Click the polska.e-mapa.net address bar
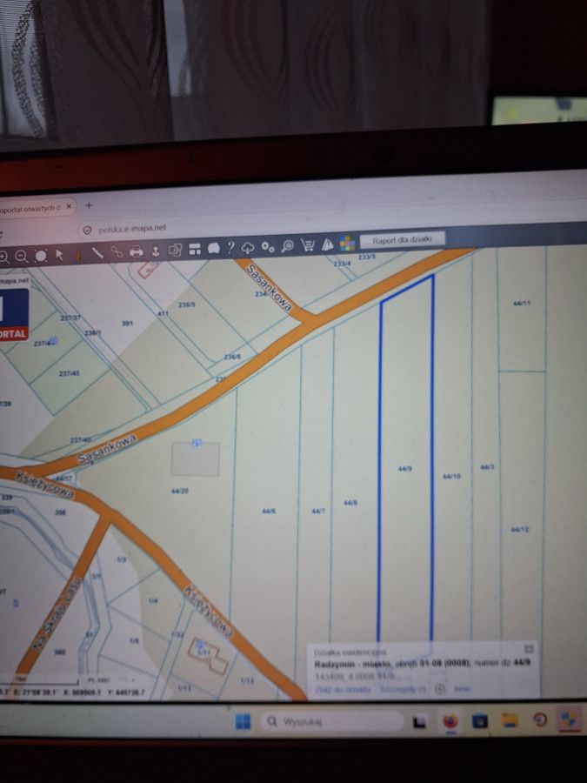 click(132, 229)
